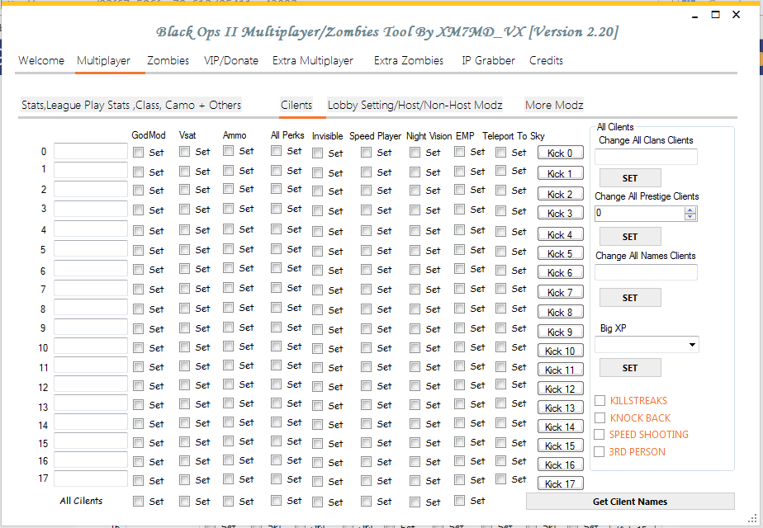Click the name field for client 0

91,151
